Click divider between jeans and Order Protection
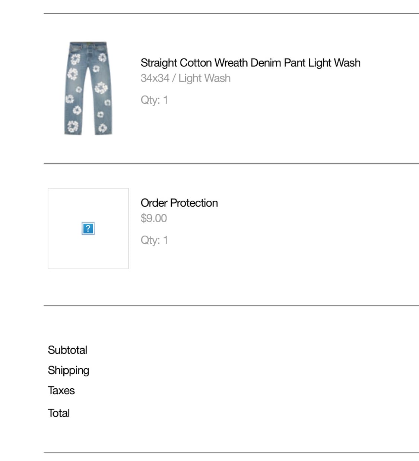The image size is (419, 461). (231, 163)
